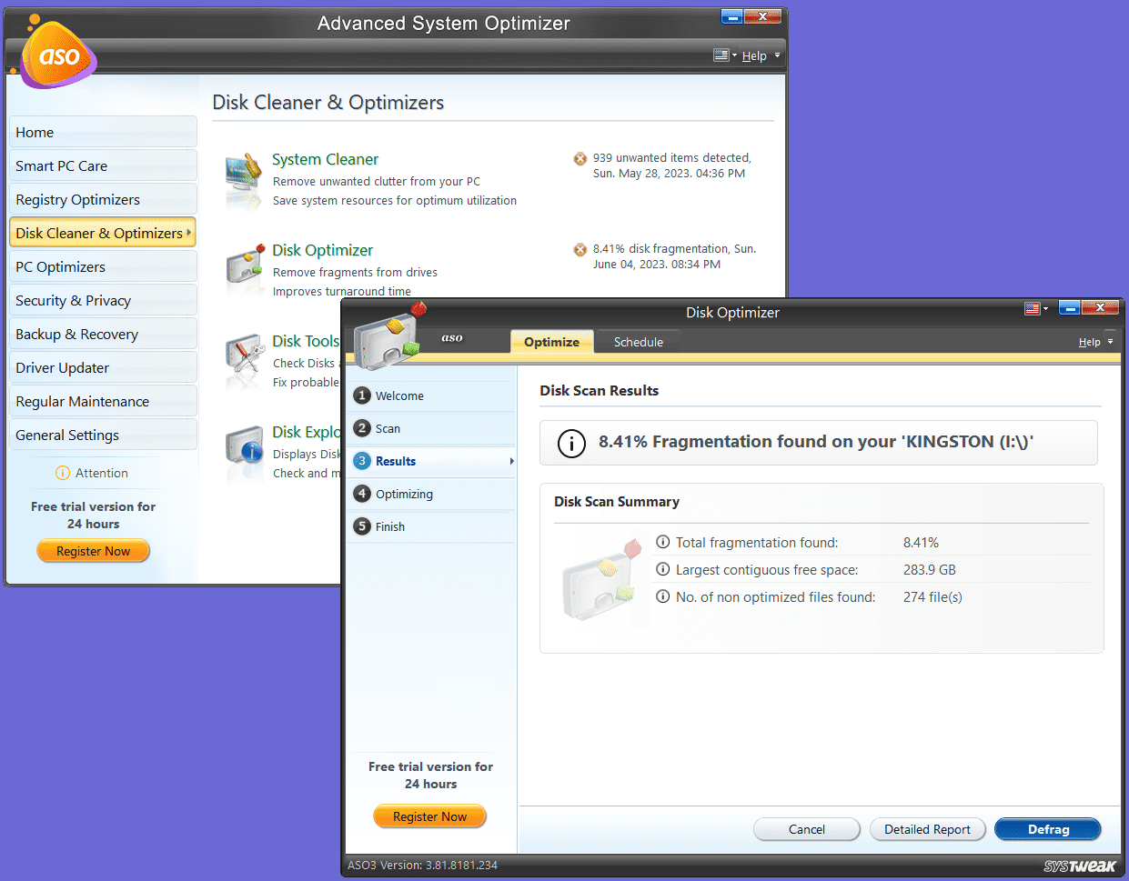This screenshot has height=881, width=1129.
Task: Click the Detailed Report button
Action: tap(927, 829)
